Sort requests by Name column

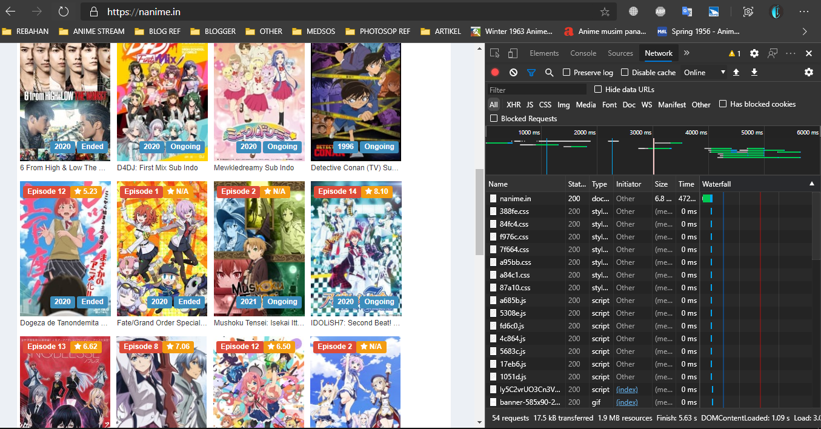tap(525, 184)
